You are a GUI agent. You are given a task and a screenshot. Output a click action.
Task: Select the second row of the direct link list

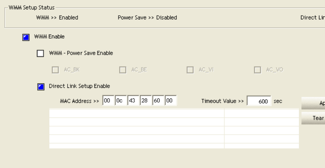[136, 122]
